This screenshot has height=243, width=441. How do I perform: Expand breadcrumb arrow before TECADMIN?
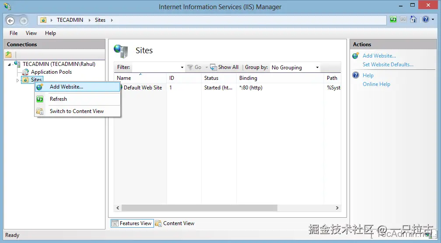pyautogui.click(x=52, y=20)
